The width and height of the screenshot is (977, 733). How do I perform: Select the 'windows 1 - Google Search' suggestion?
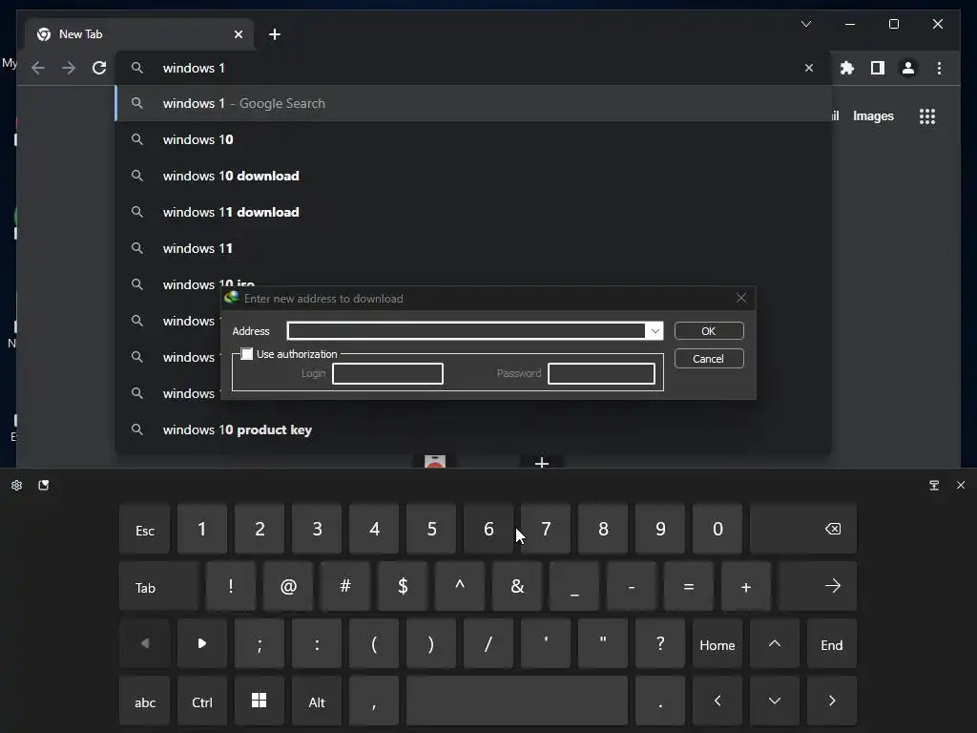473,103
